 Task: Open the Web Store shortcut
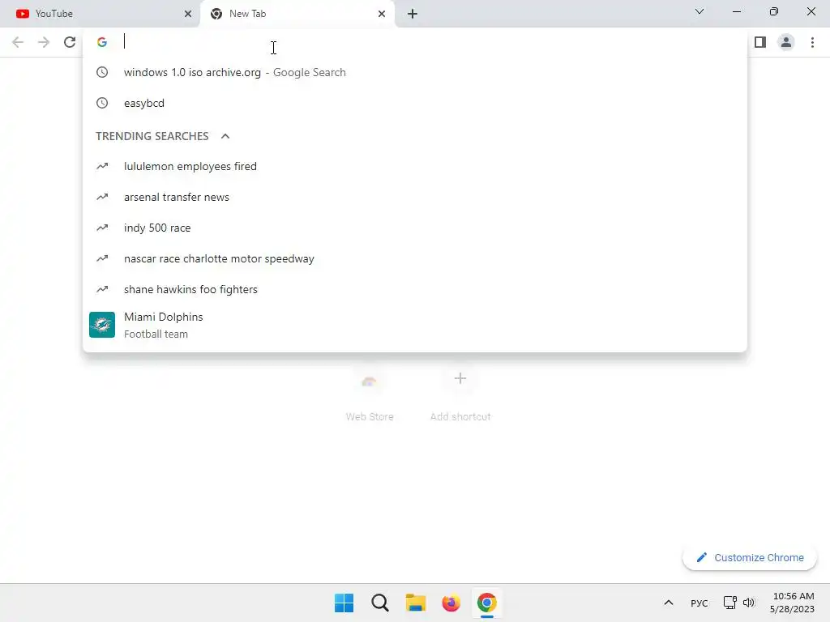(x=370, y=394)
